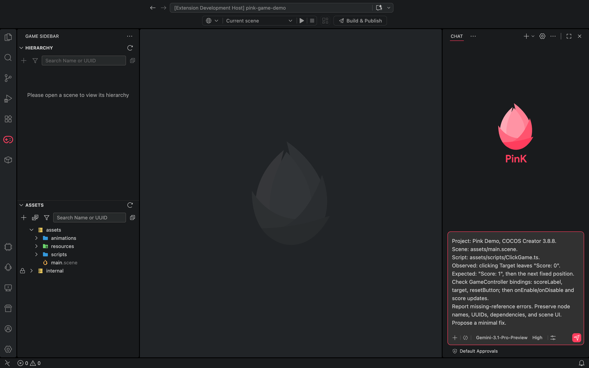The width and height of the screenshot is (589, 368).
Task: Open chat settings gear
Action: (x=542, y=36)
